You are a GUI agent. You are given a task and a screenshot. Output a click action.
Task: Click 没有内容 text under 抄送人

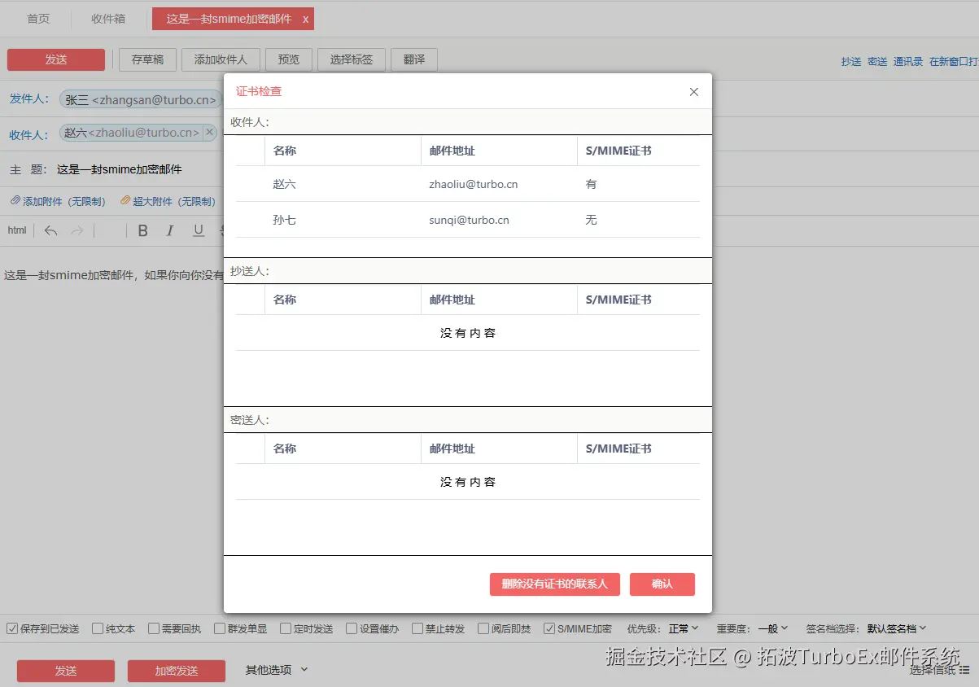[468, 333]
